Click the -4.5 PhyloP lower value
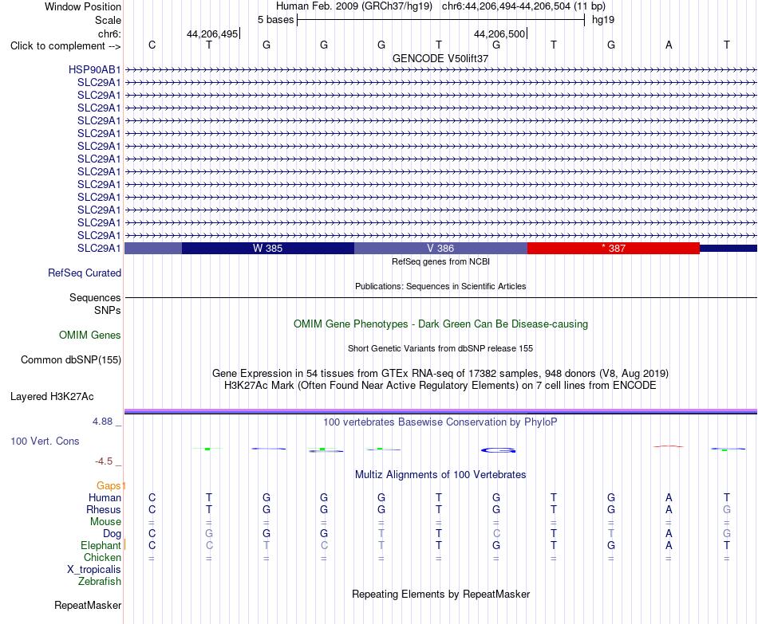The height and width of the screenshot is (624, 758). pos(104,461)
